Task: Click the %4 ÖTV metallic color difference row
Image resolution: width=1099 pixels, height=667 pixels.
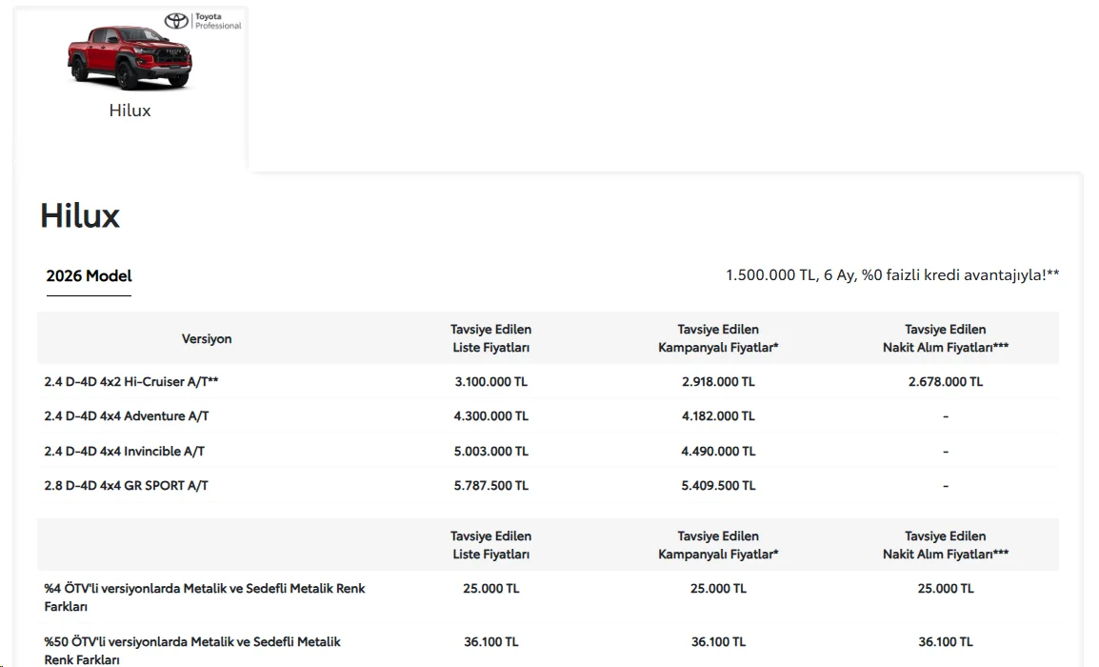Action: 549,596
